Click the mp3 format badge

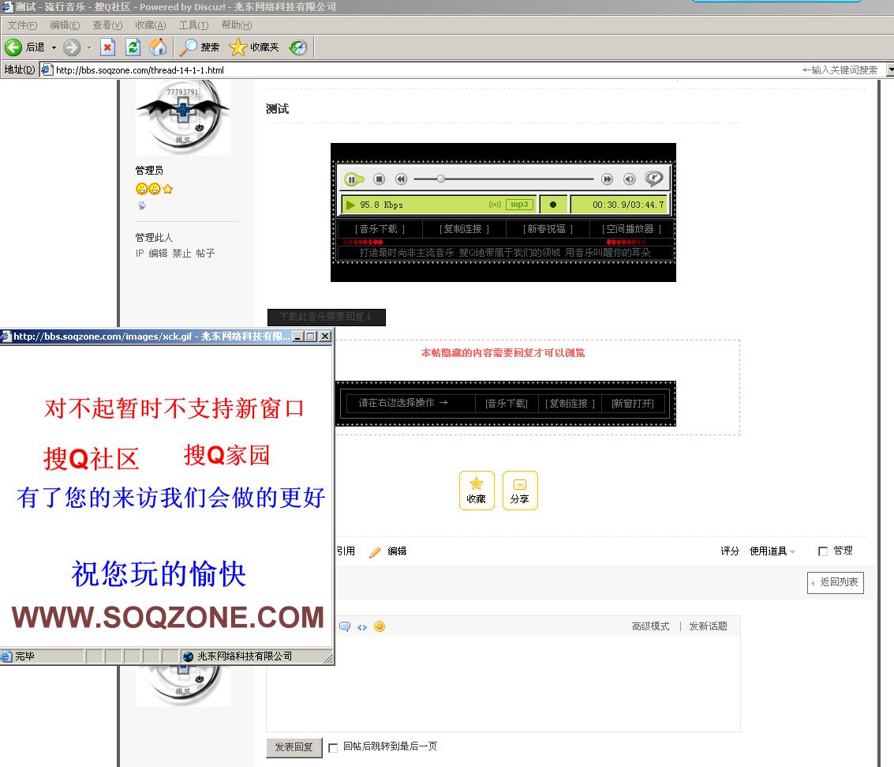tap(519, 205)
